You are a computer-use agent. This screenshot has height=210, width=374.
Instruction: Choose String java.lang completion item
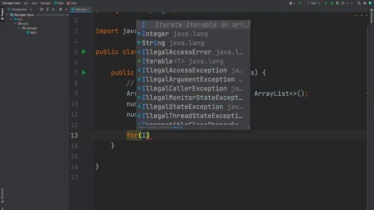coord(193,43)
